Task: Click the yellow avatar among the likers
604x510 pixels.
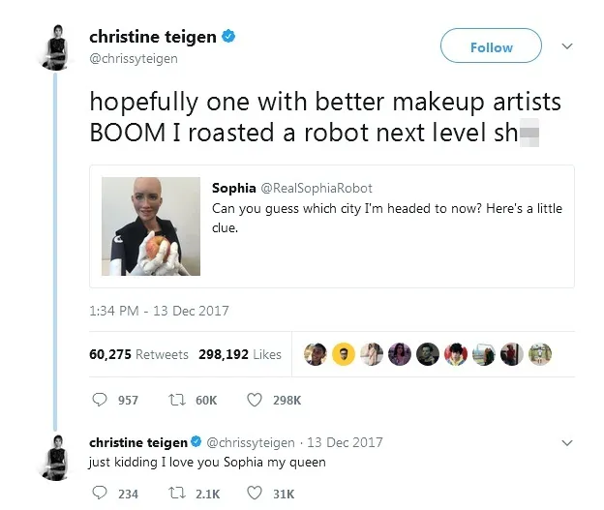Action: (343, 354)
